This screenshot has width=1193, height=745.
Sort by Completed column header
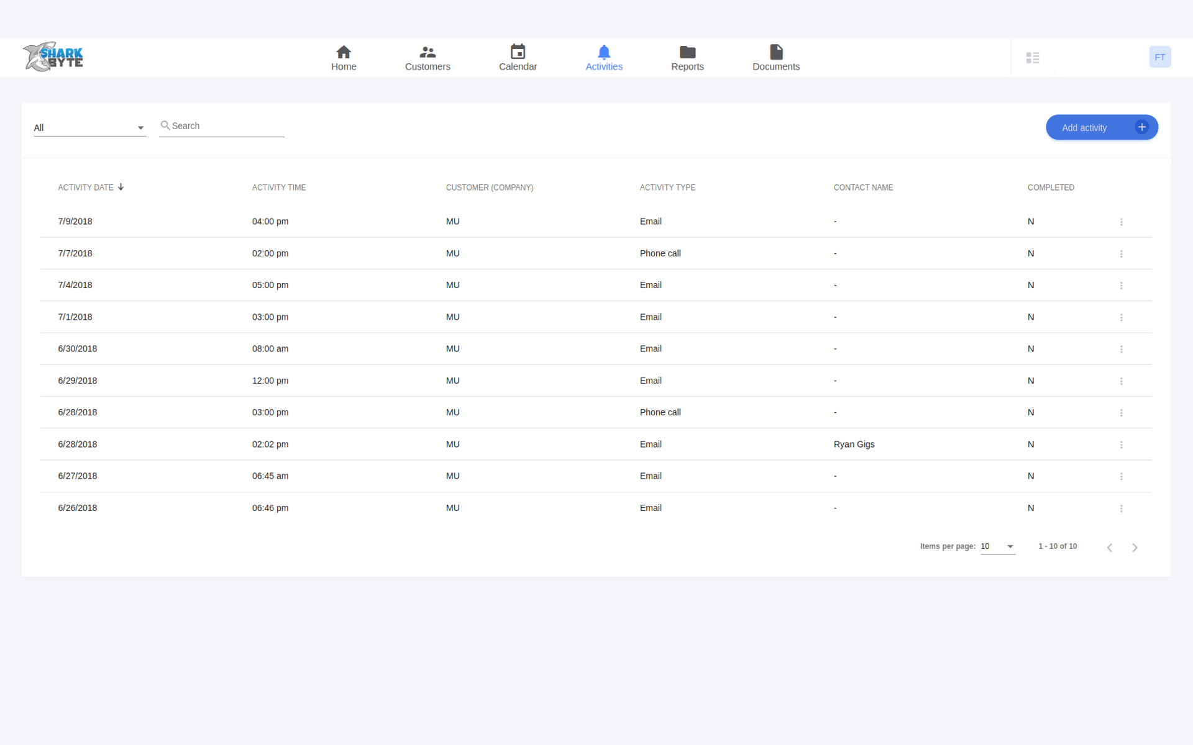[x=1051, y=187]
